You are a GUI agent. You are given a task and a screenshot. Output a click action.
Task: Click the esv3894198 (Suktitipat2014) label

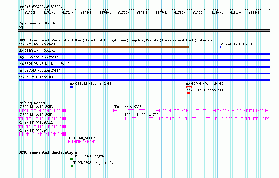pos(44,64)
